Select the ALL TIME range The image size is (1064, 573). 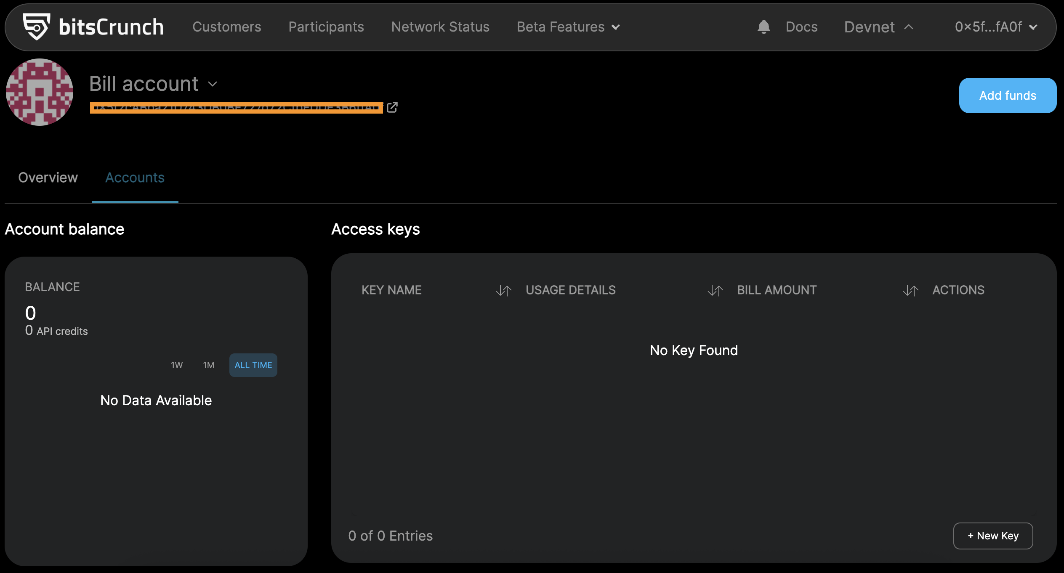[253, 365]
